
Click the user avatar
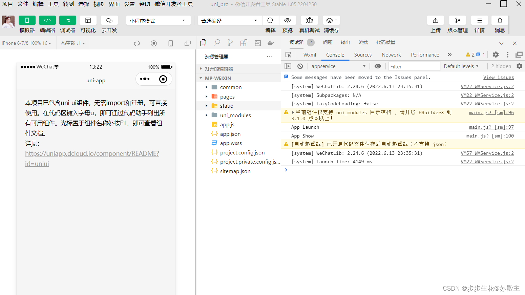[x=8, y=22]
